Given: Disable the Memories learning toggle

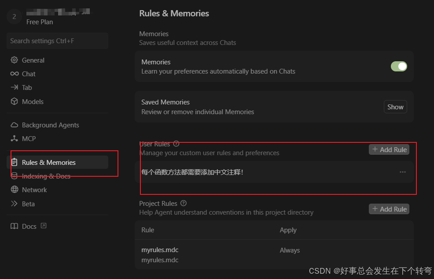Looking at the screenshot, I should click(x=399, y=66).
